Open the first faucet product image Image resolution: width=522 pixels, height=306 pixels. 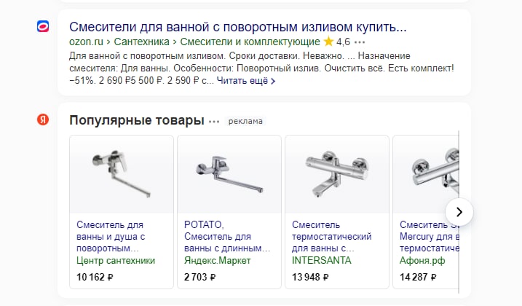pos(122,174)
